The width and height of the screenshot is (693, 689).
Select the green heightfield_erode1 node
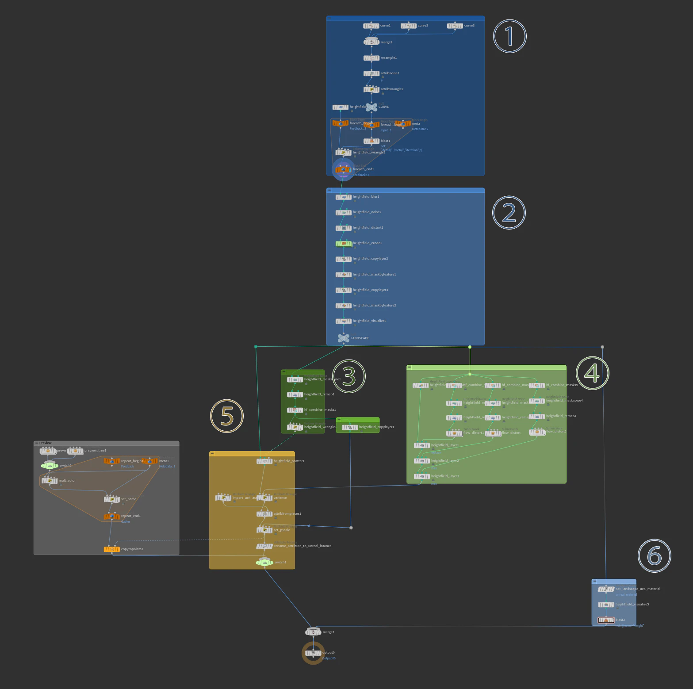(x=344, y=243)
